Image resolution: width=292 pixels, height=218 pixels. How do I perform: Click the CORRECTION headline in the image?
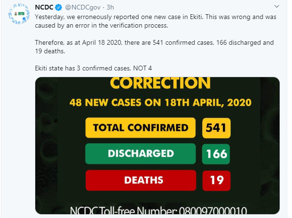160,83
